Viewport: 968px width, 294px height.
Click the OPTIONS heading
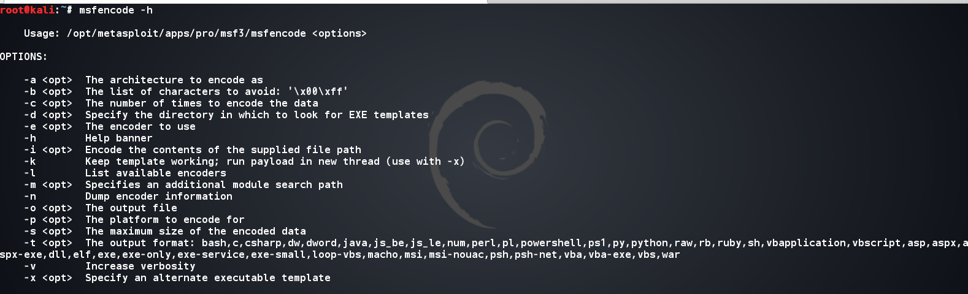tap(23, 57)
